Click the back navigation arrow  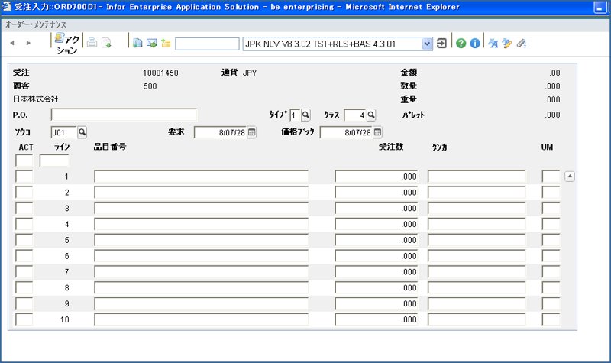pyautogui.click(x=12, y=43)
